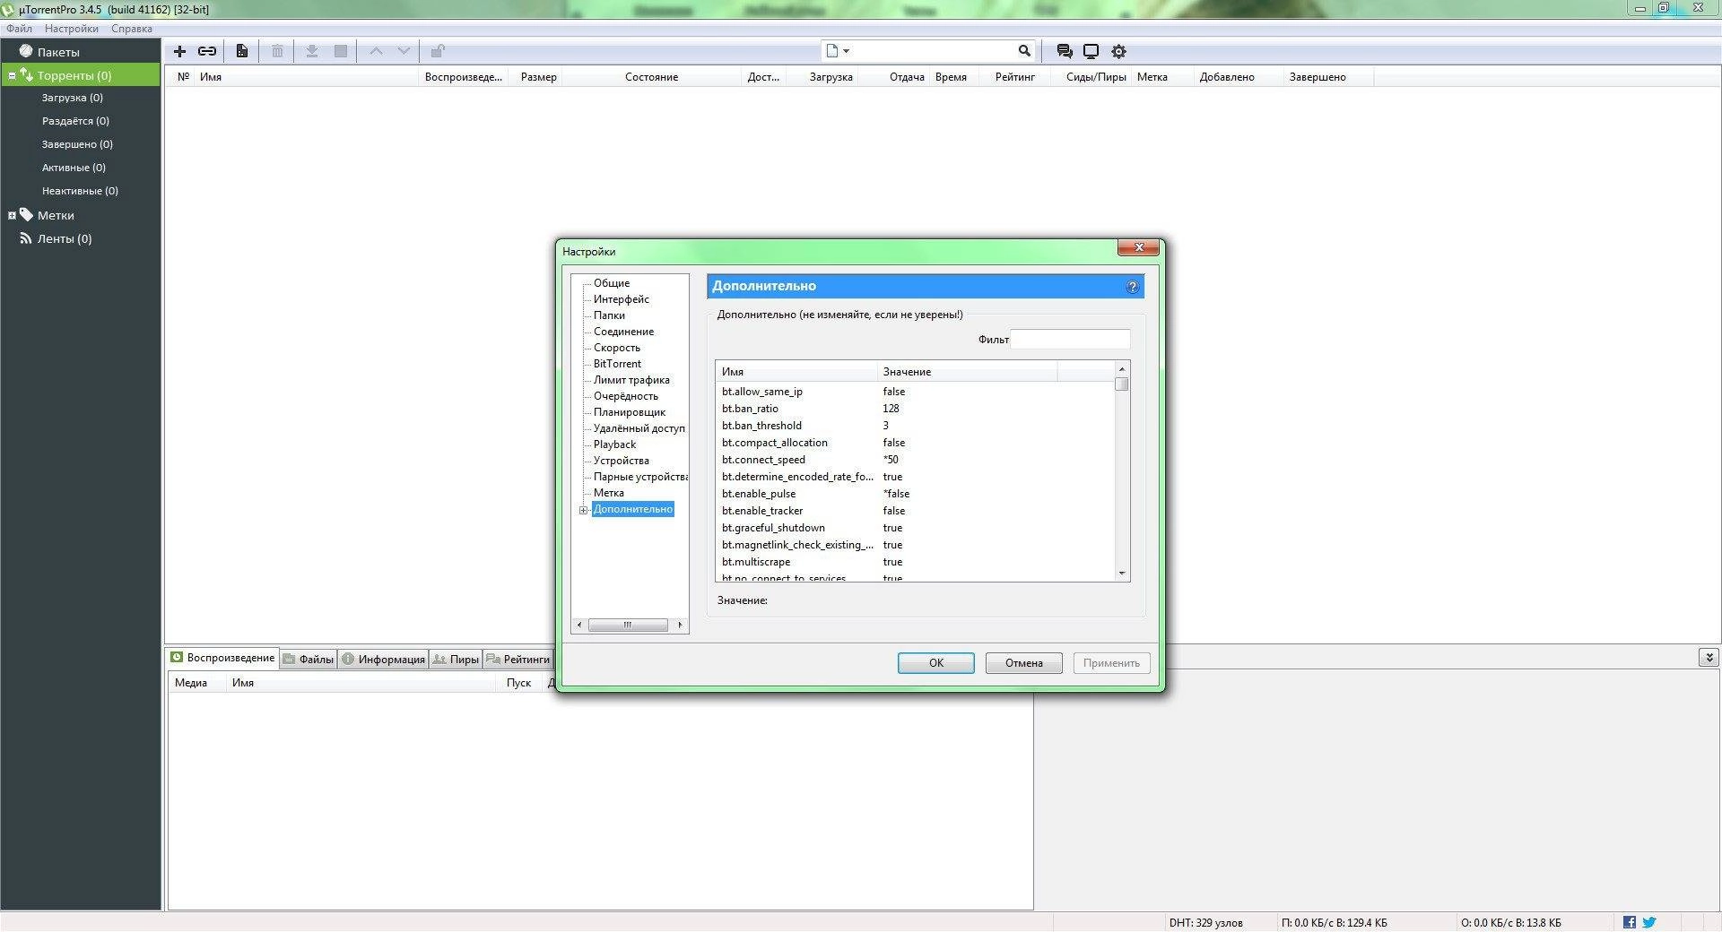Add a new torrent via toolbar plus icon
The height and width of the screenshot is (932, 1722).
pyautogui.click(x=179, y=51)
